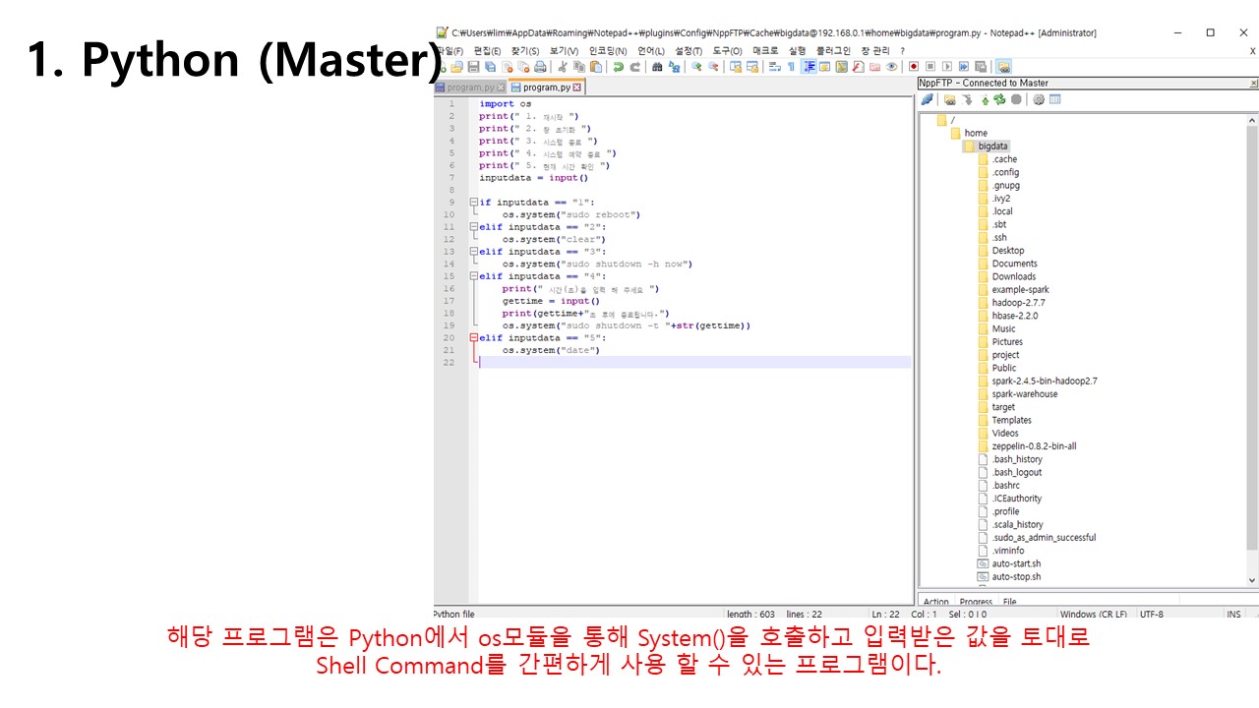
Task: Collapse the fold marker at line 9
Action: point(474,203)
